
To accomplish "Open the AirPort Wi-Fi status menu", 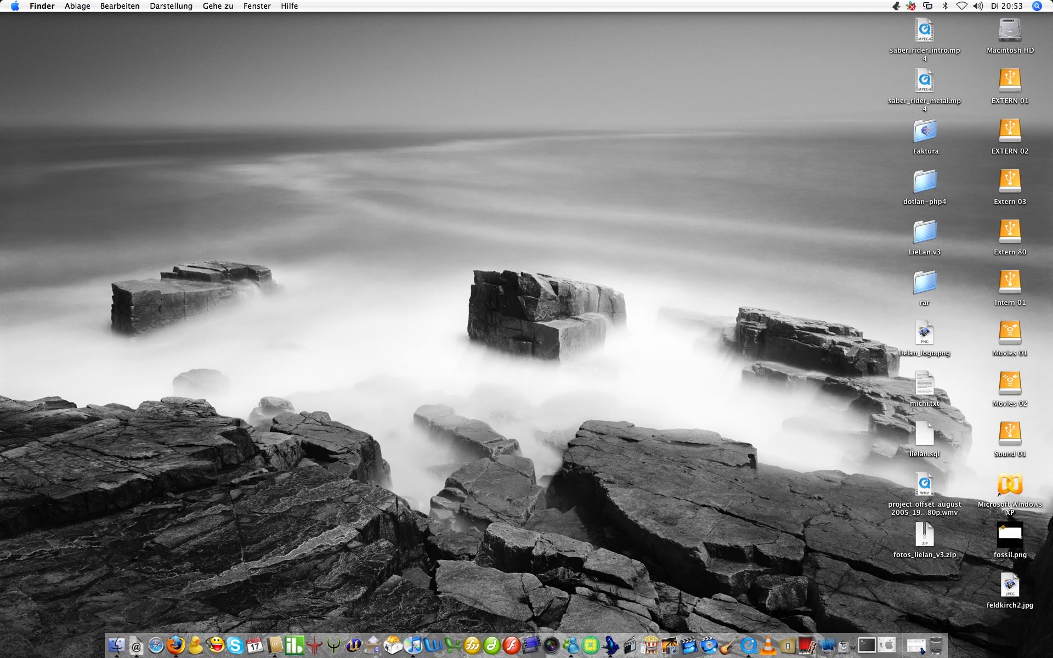I will [x=961, y=6].
